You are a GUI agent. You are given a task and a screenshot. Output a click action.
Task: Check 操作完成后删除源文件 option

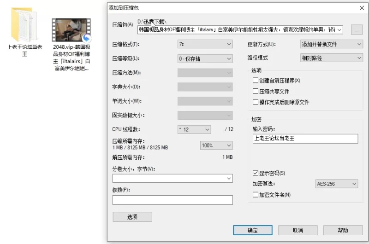click(256, 102)
